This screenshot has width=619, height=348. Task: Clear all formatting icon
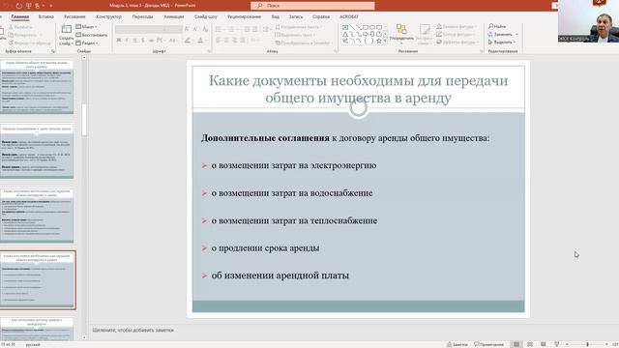coord(205,29)
